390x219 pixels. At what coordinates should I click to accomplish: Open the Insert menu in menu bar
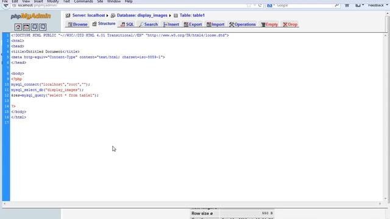[x=38, y=1]
